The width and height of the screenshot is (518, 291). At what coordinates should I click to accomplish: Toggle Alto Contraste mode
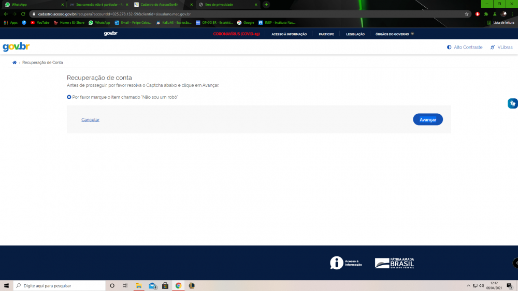click(x=465, y=48)
